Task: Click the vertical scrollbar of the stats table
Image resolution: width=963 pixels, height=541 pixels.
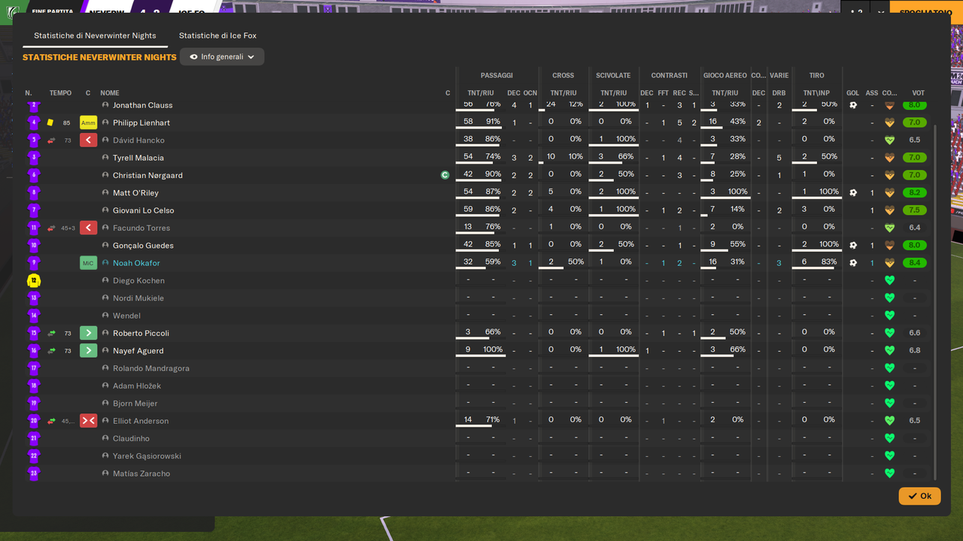Action: [935, 301]
